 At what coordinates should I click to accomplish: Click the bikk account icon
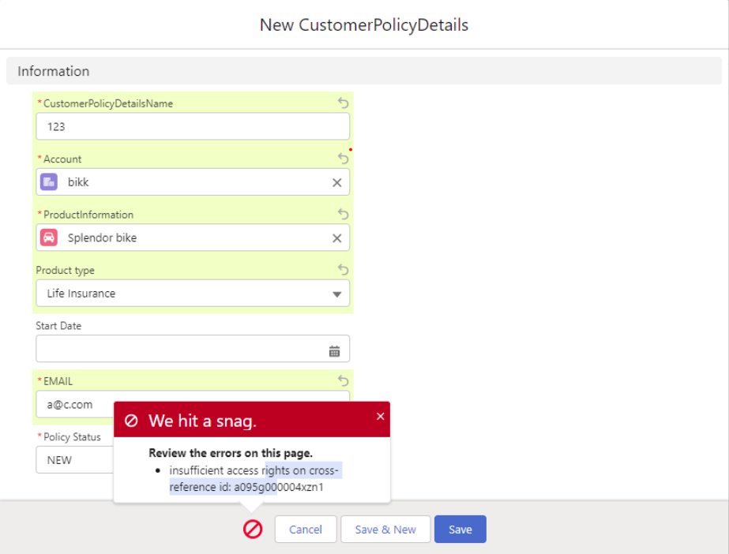point(49,182)
